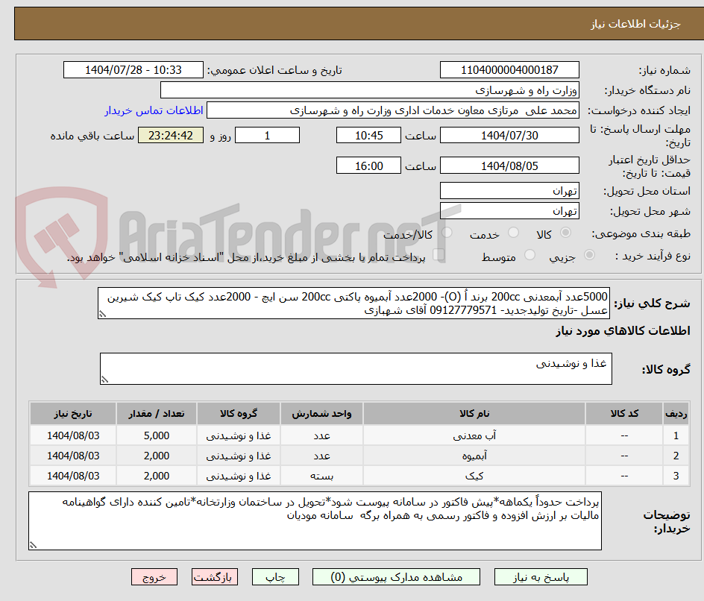Image resolution: width=704 pixels, height=601 pixels.
Task: Click the خروج button
Action: (x=154, y=576)
